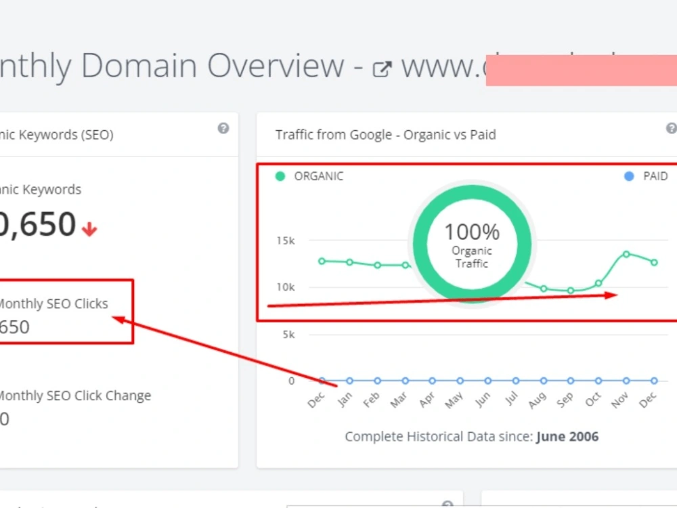Click the 15k axis label
The width and height of the screenshot is (677, 508).
tap(286, 240)
